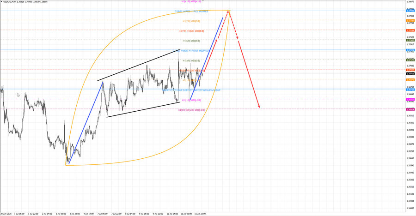Click the black current price tag 1.36956
This screenshot has height=216, width=416.
410,74
